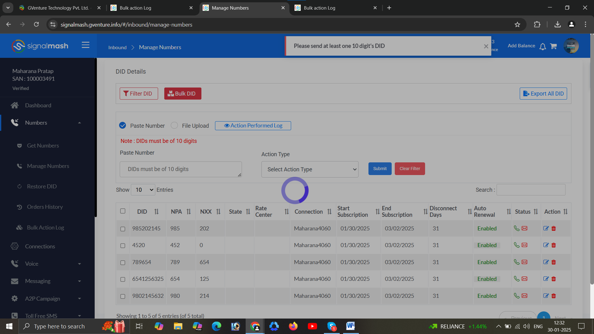Select the File Upload radio option

[174, 125]
